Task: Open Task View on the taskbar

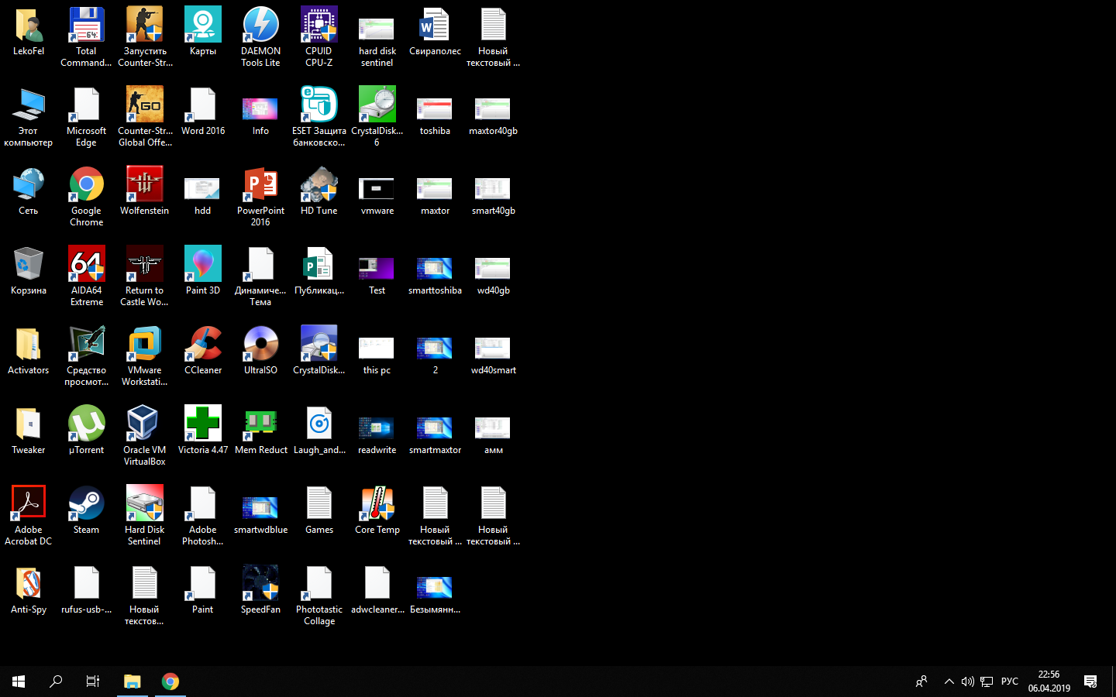Action: (93, 682)
